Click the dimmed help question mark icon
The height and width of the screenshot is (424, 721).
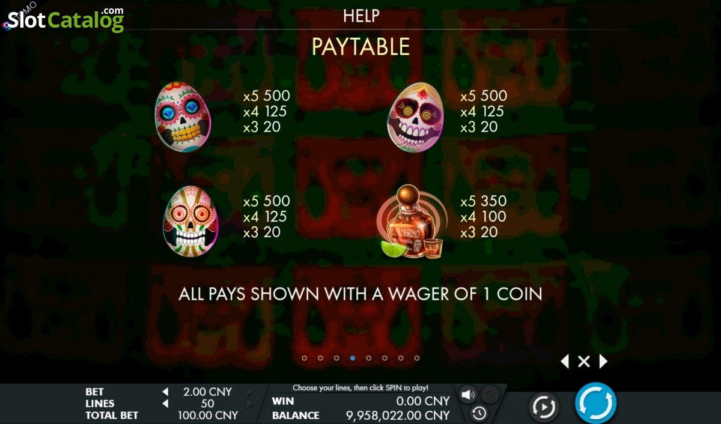pos(490,395)
